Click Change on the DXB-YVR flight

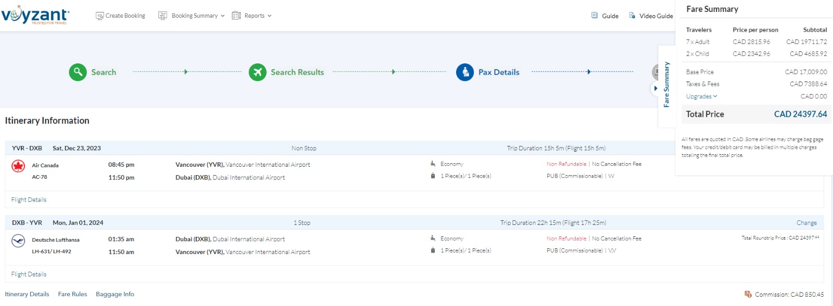(806, 223)
